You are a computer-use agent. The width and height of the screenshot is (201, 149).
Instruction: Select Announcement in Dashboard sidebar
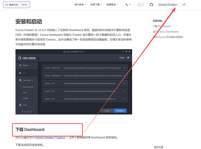point(28,87)
